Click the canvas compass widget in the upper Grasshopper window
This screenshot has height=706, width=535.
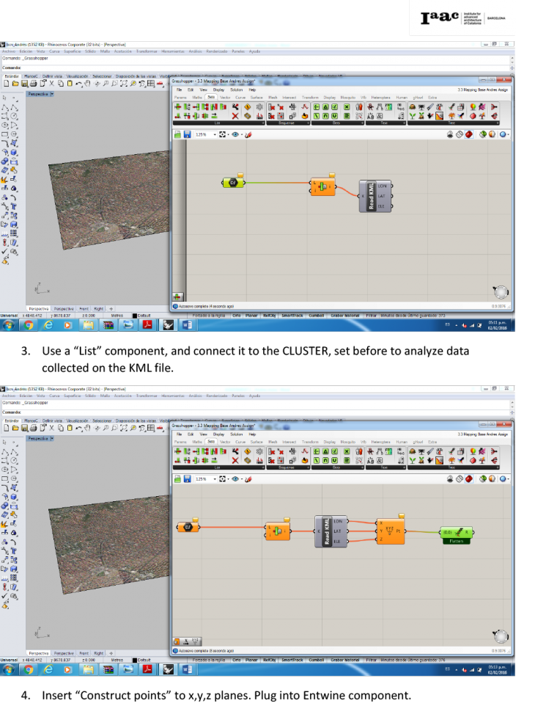coord(501,293)
